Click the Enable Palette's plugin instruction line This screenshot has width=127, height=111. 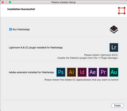(88, 58)
